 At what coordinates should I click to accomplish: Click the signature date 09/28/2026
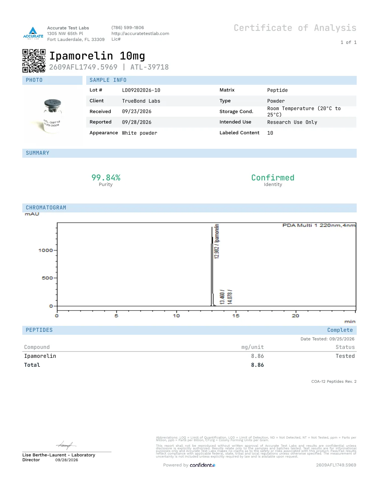[67, 460]
